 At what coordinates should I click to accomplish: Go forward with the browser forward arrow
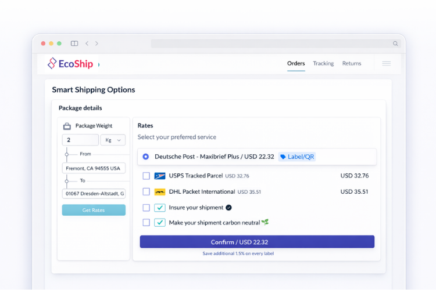[x=97, y=43]
